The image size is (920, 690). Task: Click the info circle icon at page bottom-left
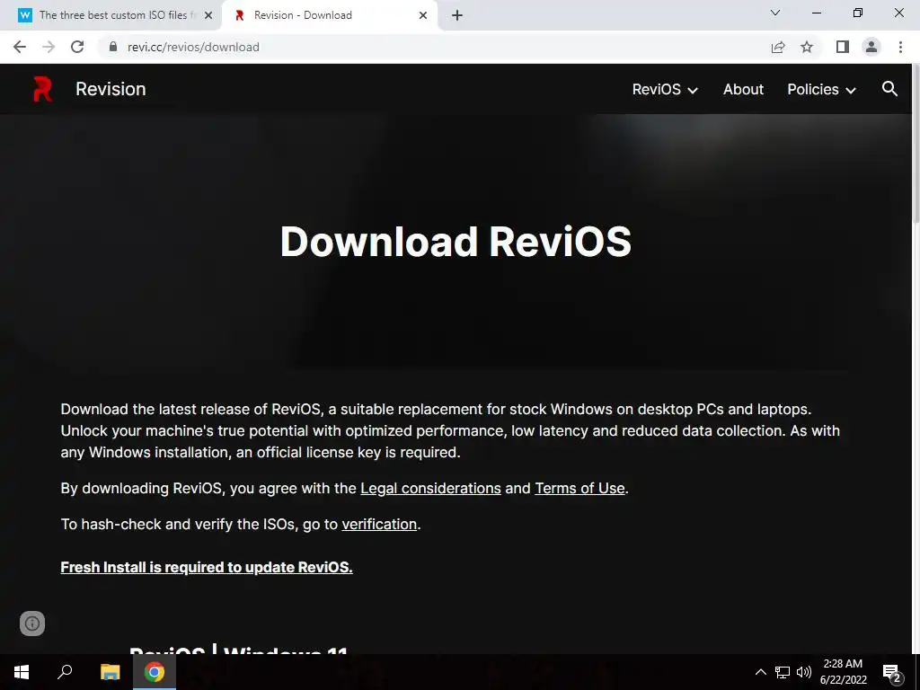coord(32,624)
